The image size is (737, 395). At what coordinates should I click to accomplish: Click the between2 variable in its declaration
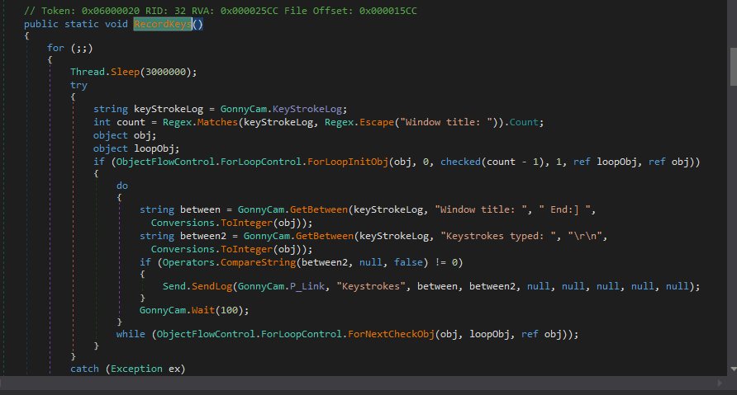203,236
